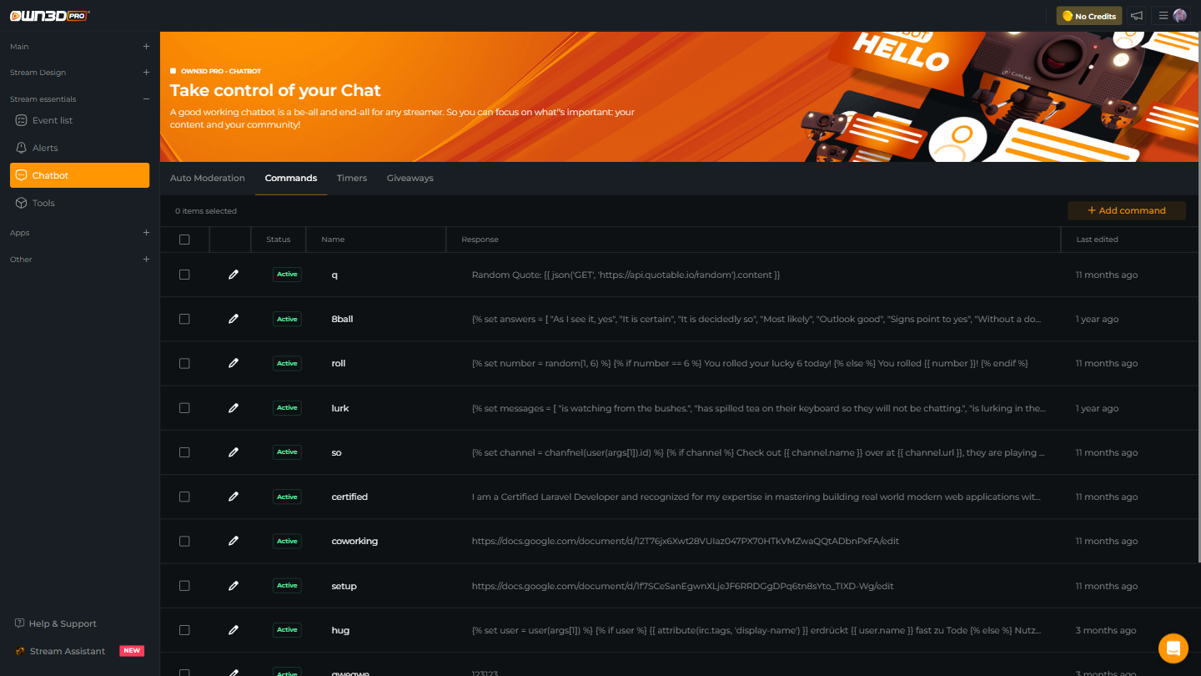Switch to the Timers tab
The image size is (1201, 676).
[x=351, y=178]
